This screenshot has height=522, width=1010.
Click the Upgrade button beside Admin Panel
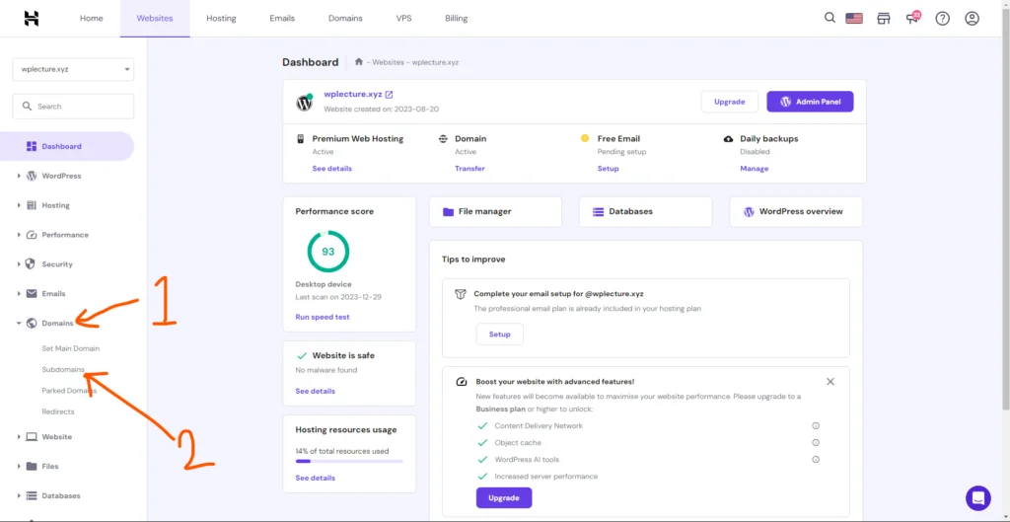coord(729,102)
